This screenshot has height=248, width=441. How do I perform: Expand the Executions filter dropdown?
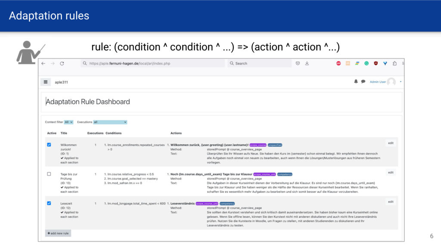pyautogui.click(x=110, y=122)
